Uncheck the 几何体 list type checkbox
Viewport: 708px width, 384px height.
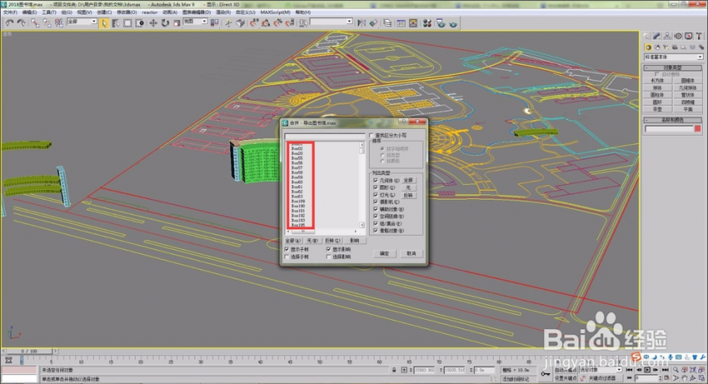pos(375,180)
